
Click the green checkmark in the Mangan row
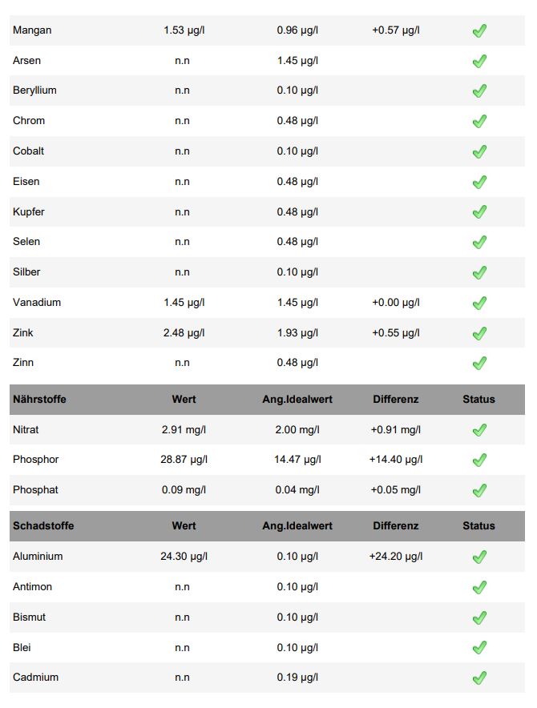tap(479, 31)
